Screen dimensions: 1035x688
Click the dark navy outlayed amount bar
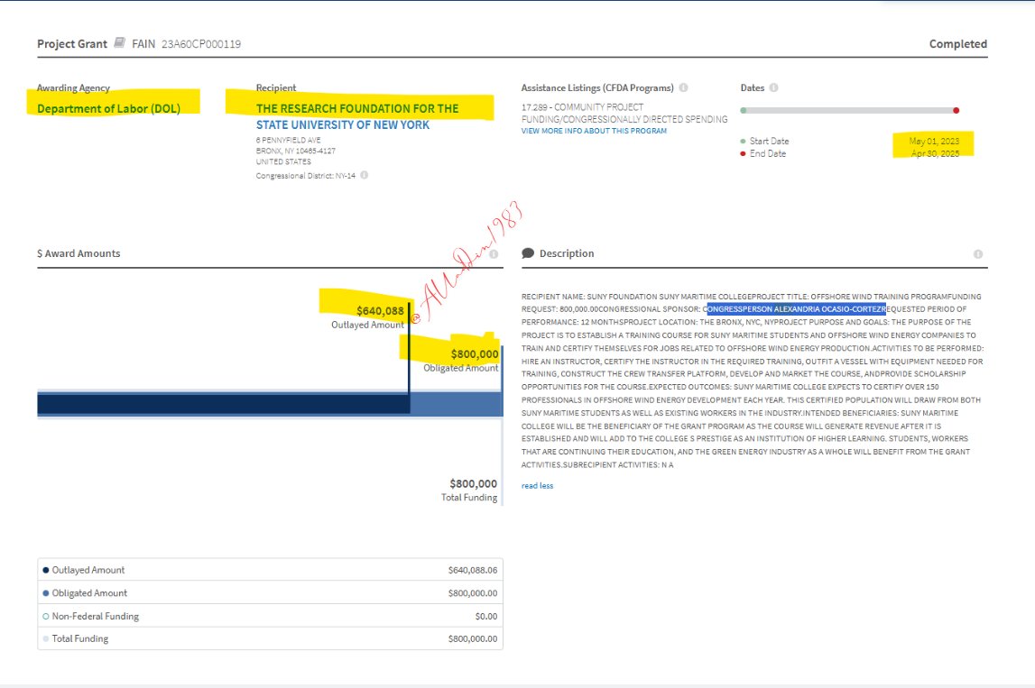tap(223, 403)
